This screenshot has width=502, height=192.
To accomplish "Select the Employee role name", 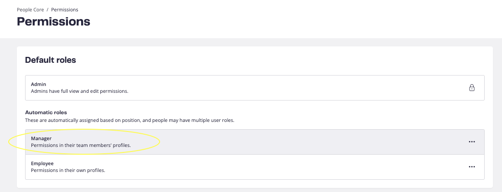I will click(42, 164).
